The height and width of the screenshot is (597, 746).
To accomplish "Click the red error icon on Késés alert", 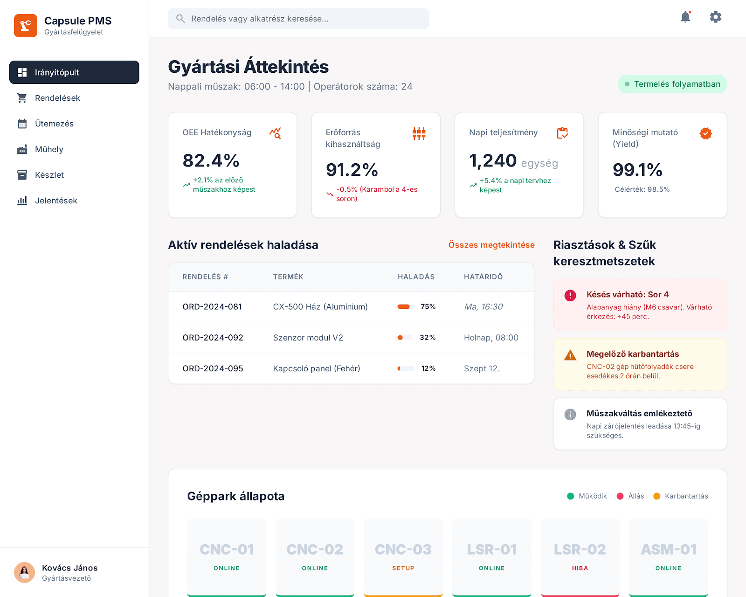I will point(570,296).
